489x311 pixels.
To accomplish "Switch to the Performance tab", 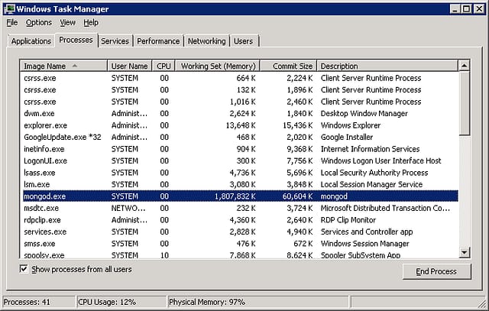I will pos(158,41).
